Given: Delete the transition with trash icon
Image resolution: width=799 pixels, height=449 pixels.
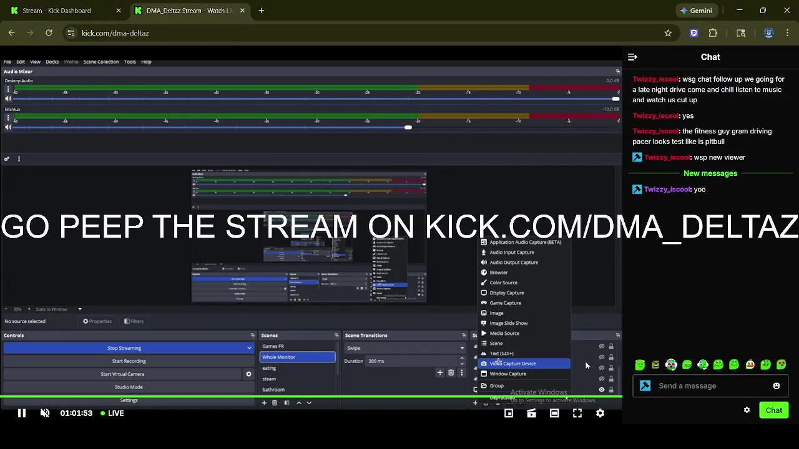Looking at the screenshot, I should [x=451, y=373].
